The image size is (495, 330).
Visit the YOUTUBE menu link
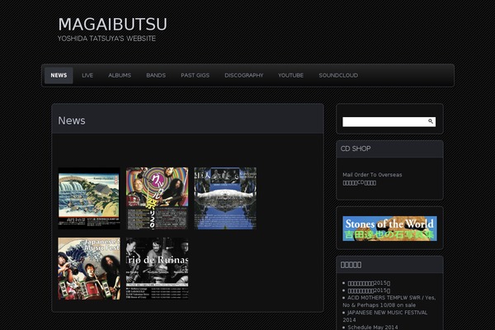(290, 75)
